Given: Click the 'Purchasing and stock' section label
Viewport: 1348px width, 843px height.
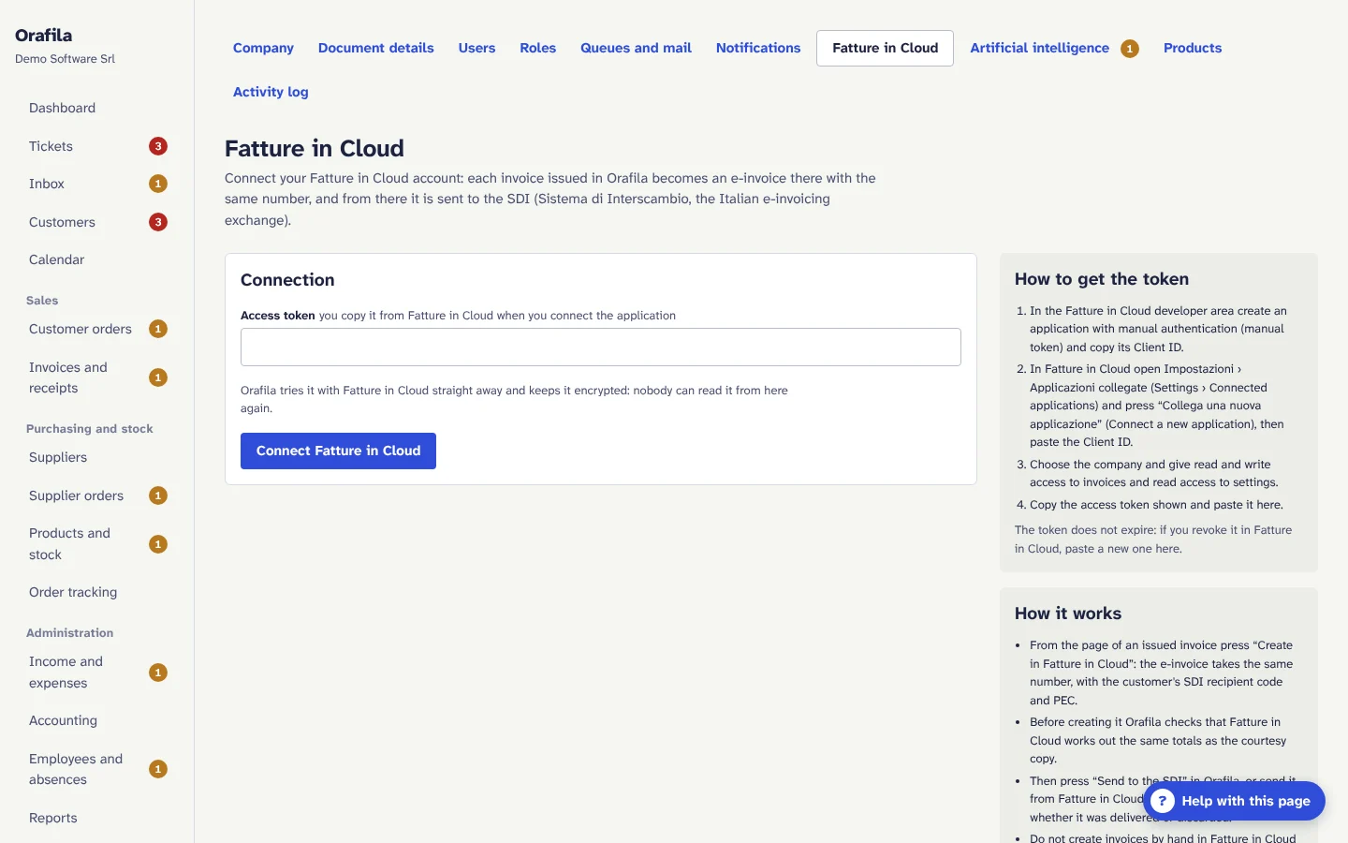Looking at the screenshot, I should 90,429.
